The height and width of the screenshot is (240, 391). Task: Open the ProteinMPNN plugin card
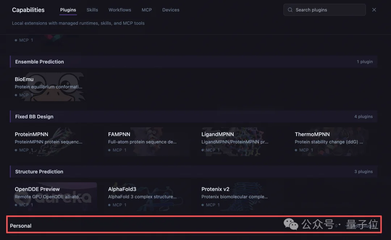point(54,142)
